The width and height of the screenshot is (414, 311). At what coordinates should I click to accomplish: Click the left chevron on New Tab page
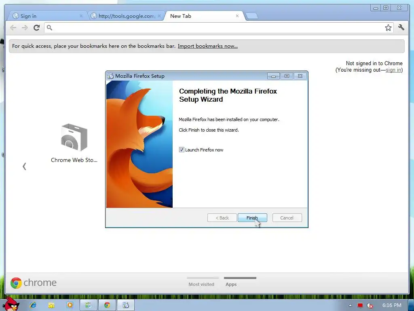pos(24,166)
